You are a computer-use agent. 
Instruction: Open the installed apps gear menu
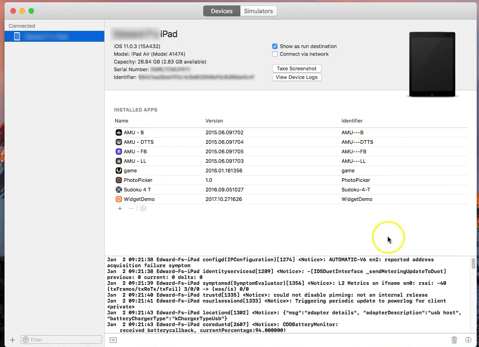pyautogui.click(x=143, y=208)
